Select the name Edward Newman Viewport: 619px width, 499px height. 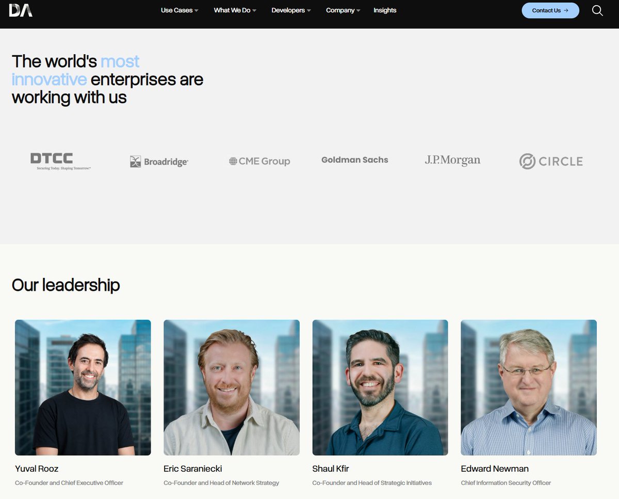pos(495,469)
